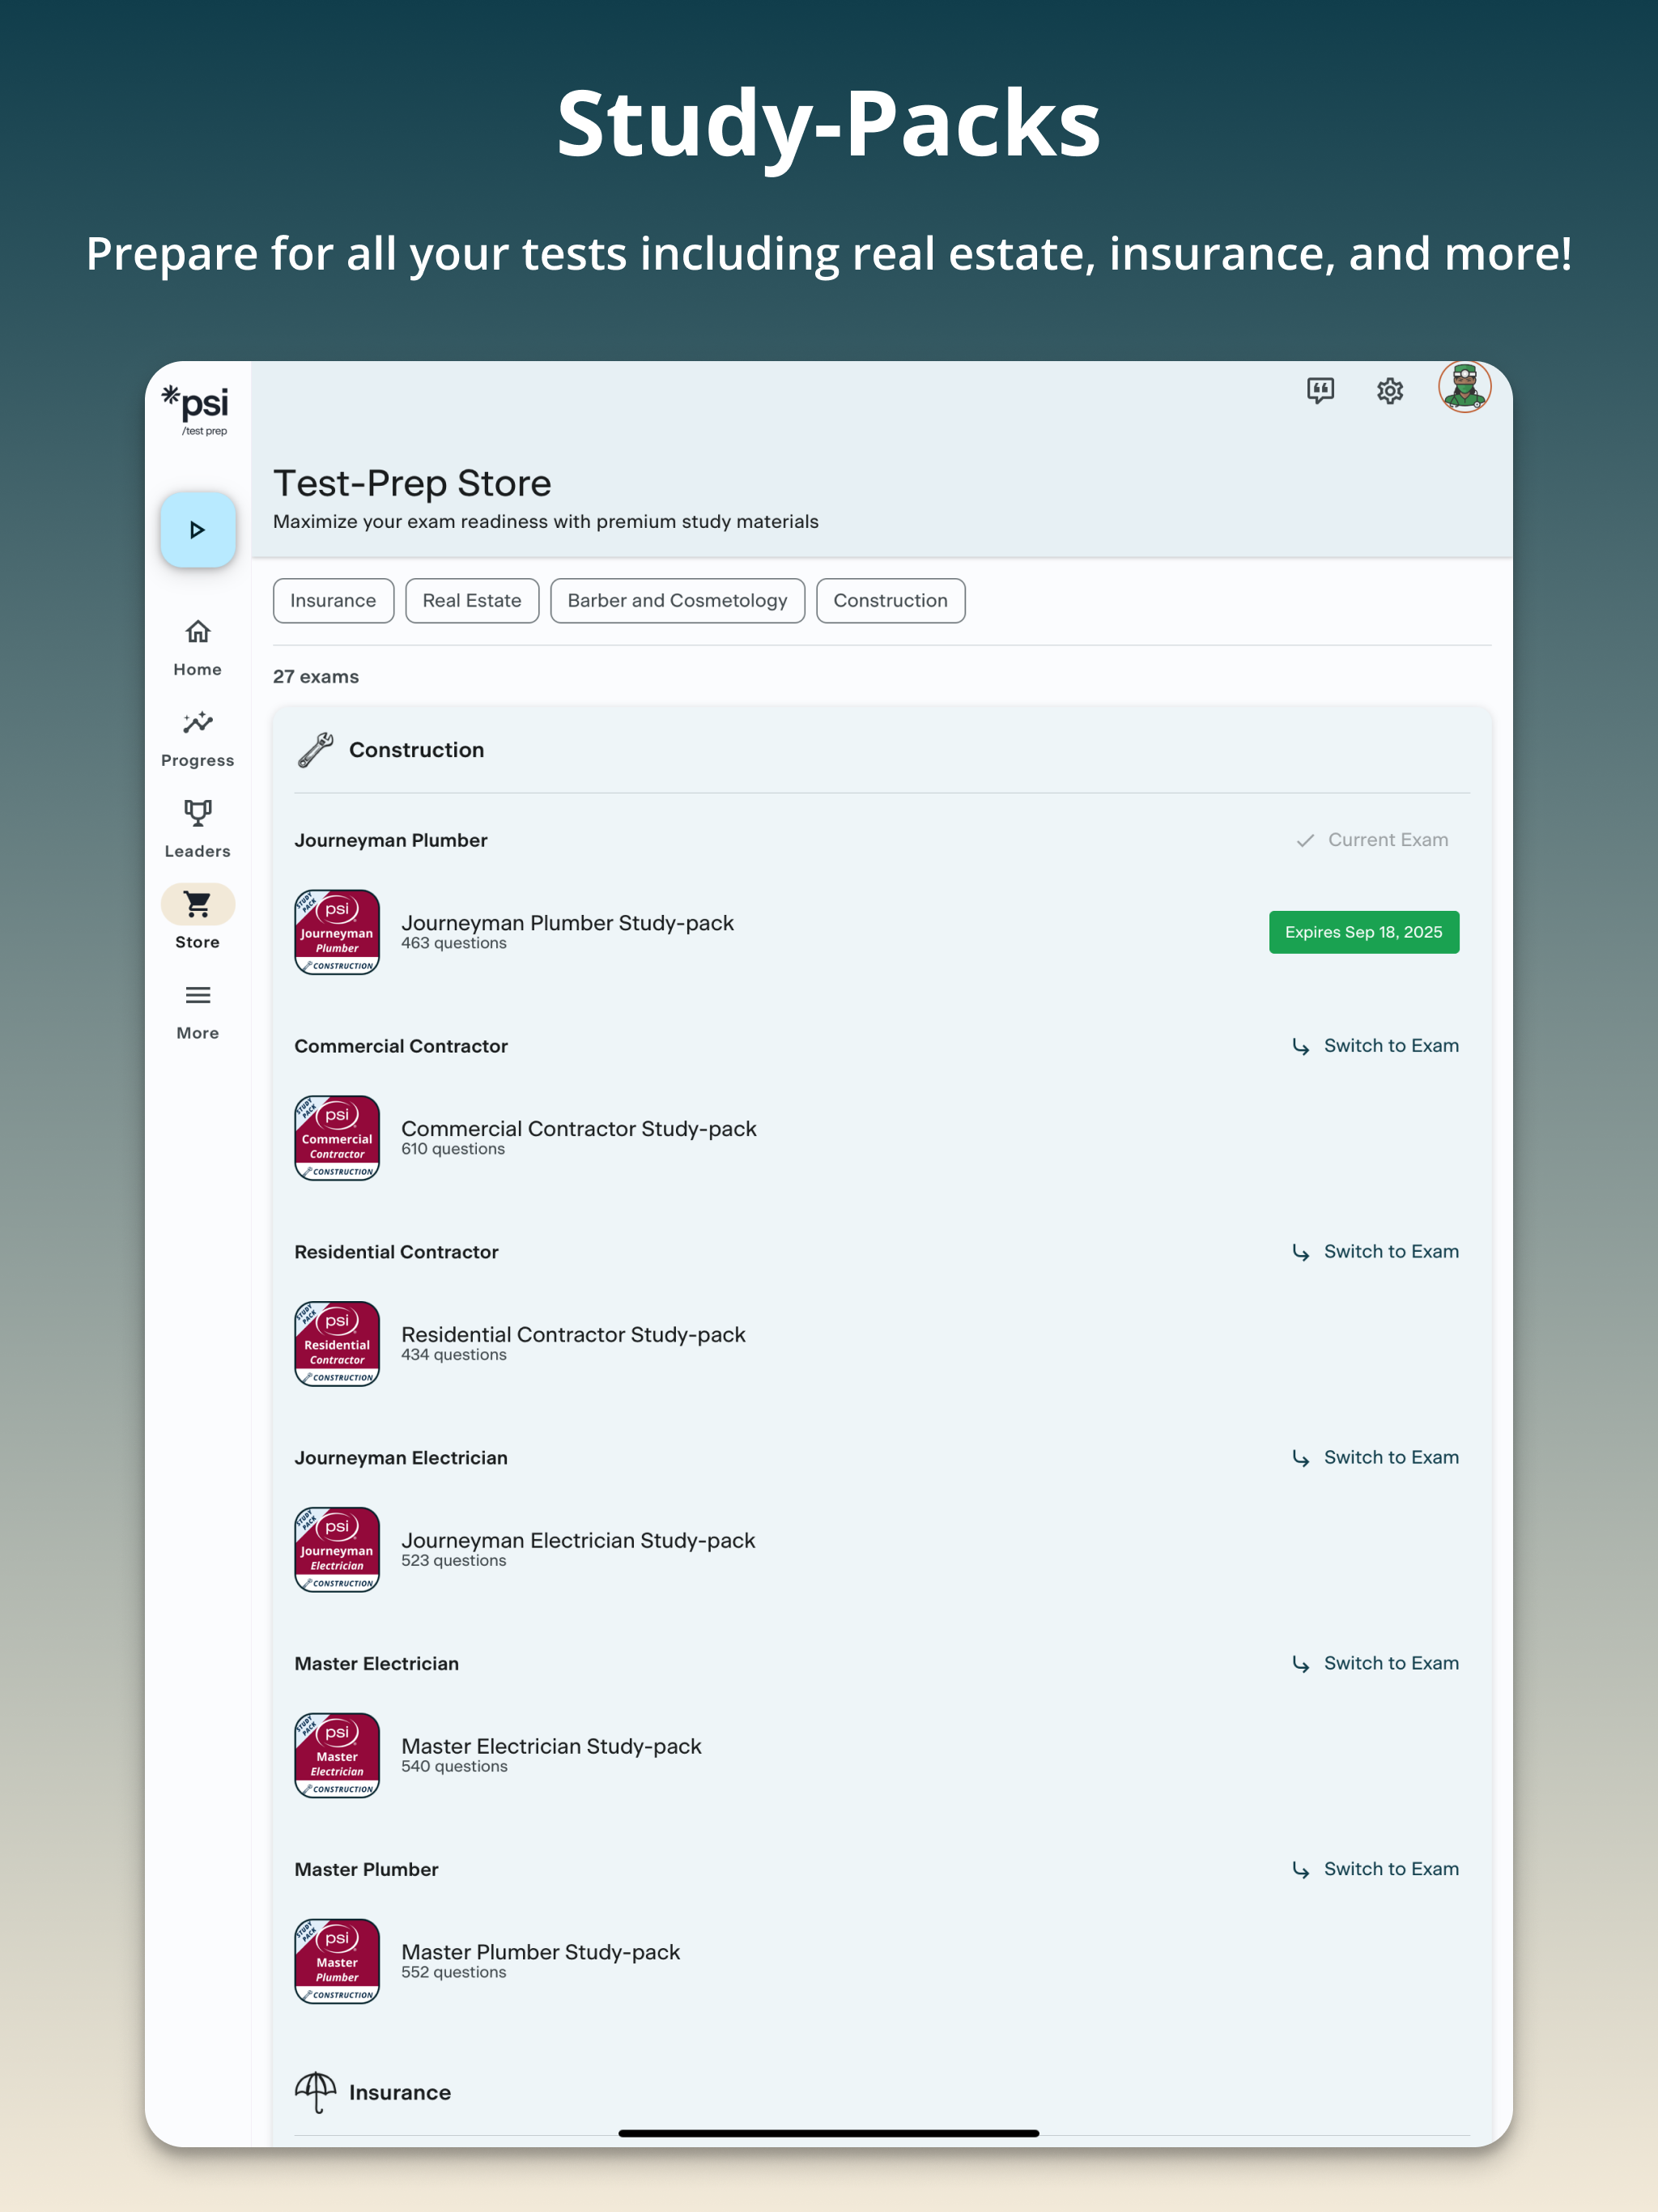Open the Progress section

198,739
